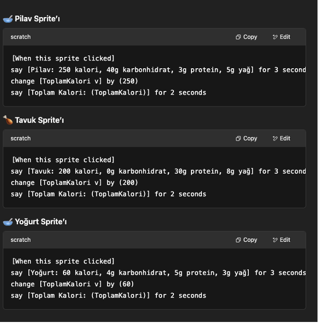Click the Tavuk Sprite'ı heading text
The width and height of the screenshot is (318, 323).
pos(42,120)
